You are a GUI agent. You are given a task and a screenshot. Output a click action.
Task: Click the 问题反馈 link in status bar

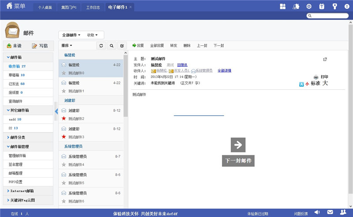point(300,213)
